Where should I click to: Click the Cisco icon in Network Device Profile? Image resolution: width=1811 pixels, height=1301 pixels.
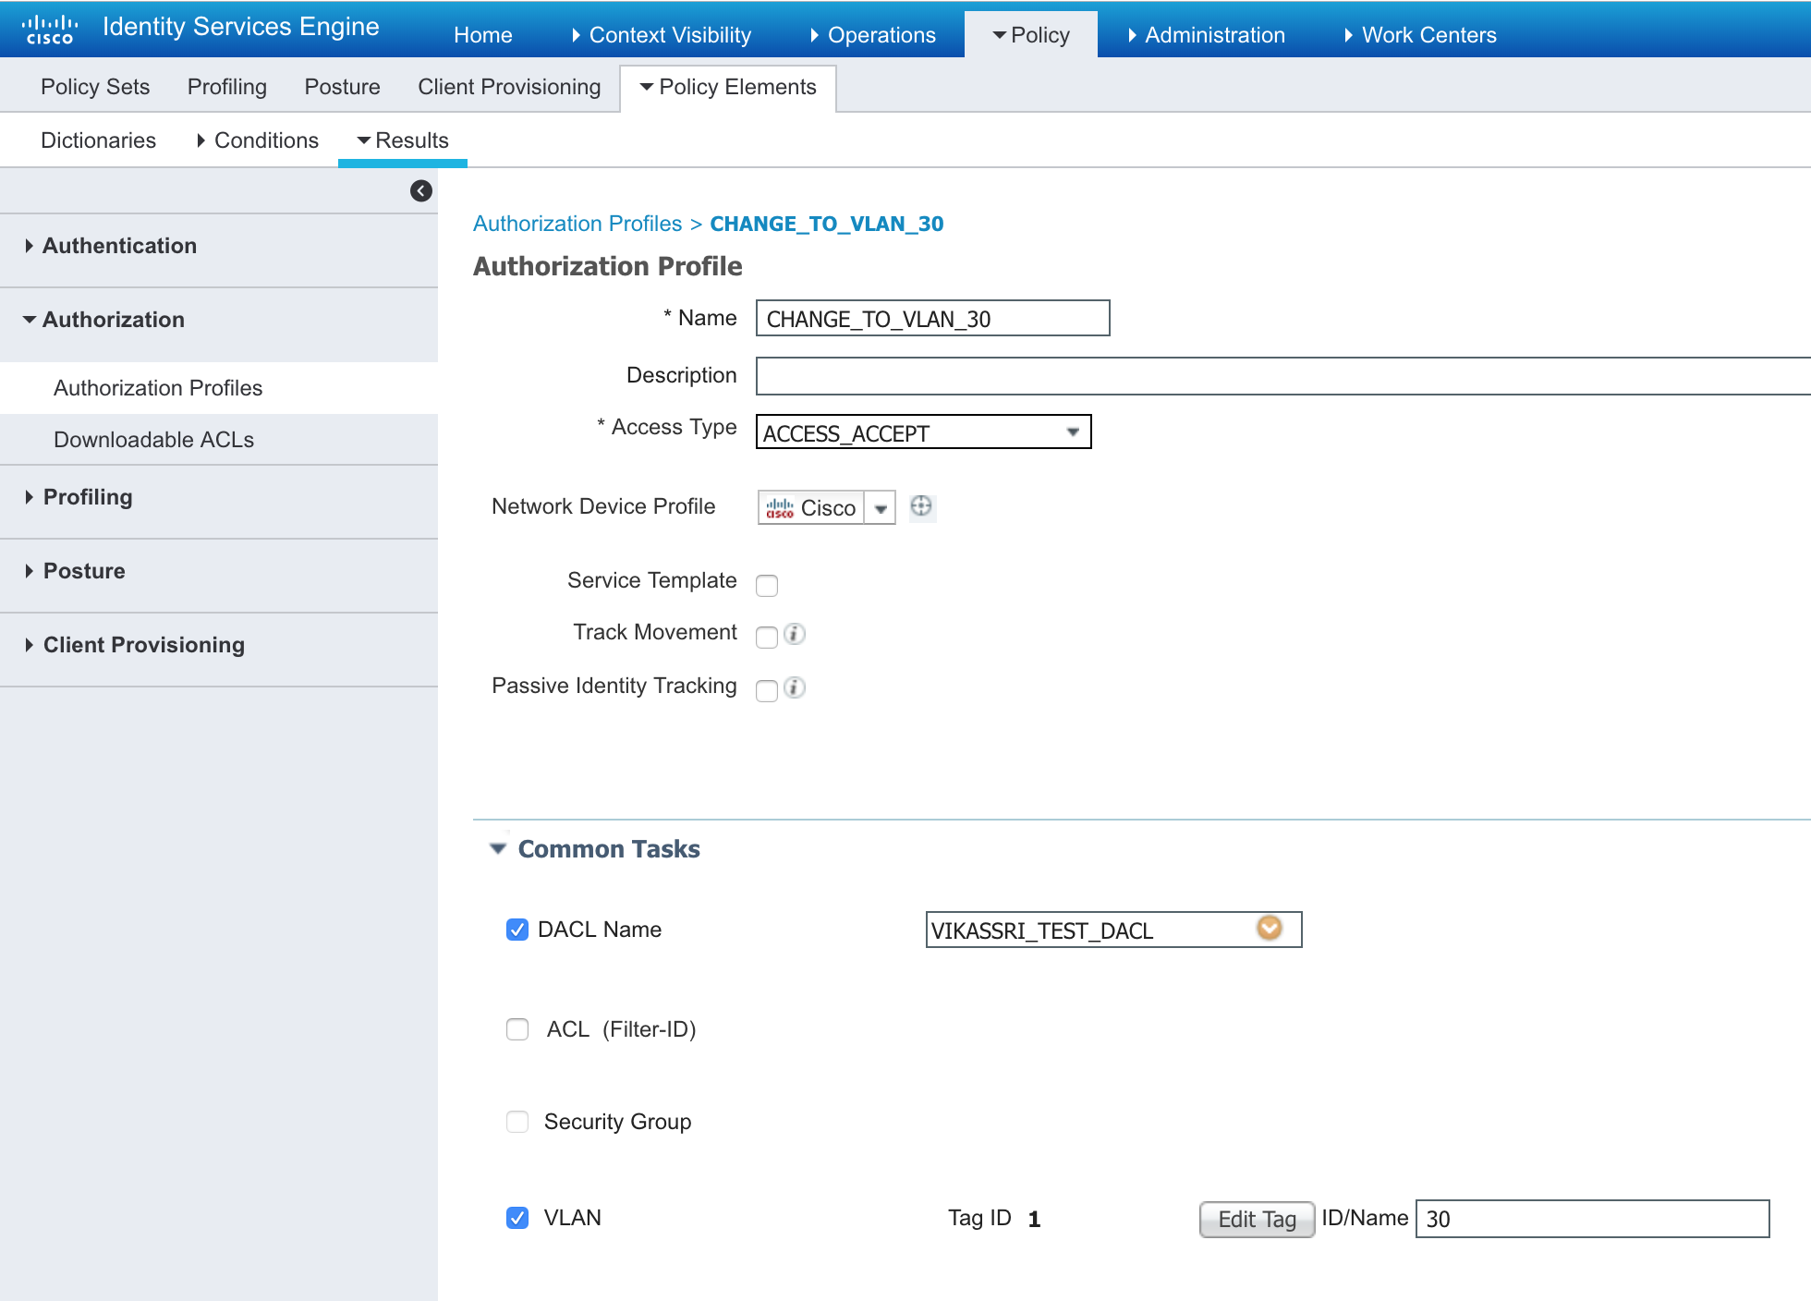tap(780, 508)
